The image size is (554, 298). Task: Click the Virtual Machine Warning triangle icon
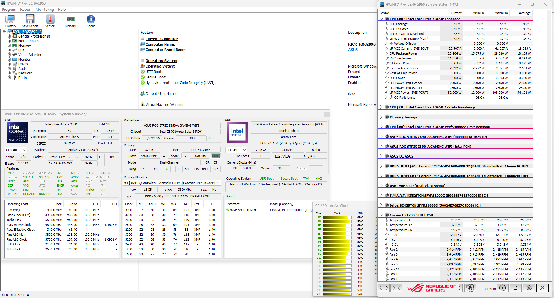pos(142,104)
